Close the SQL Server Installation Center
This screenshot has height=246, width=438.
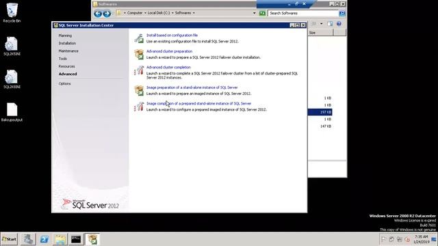(303, 25)
